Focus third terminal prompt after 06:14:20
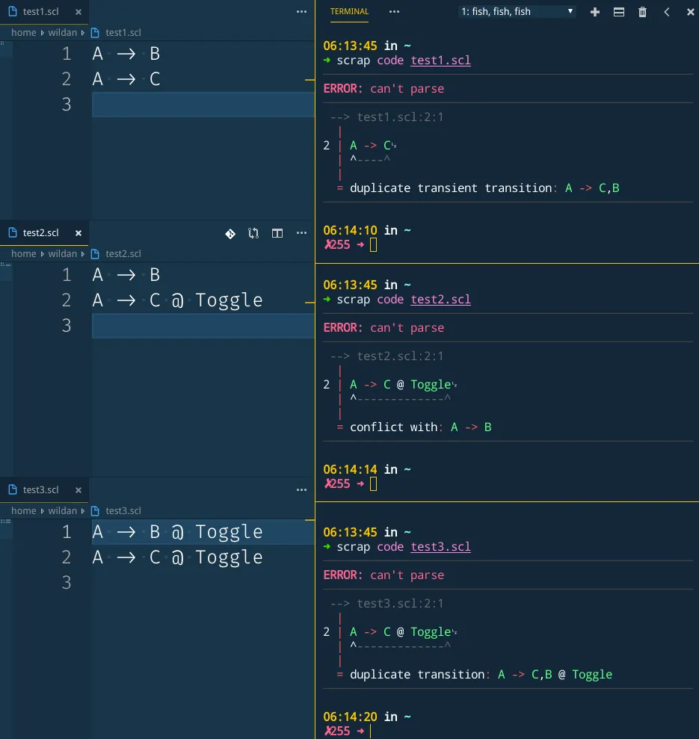This screenshot has height=739, width=699. pyautogui.click(x=372, y=731)
